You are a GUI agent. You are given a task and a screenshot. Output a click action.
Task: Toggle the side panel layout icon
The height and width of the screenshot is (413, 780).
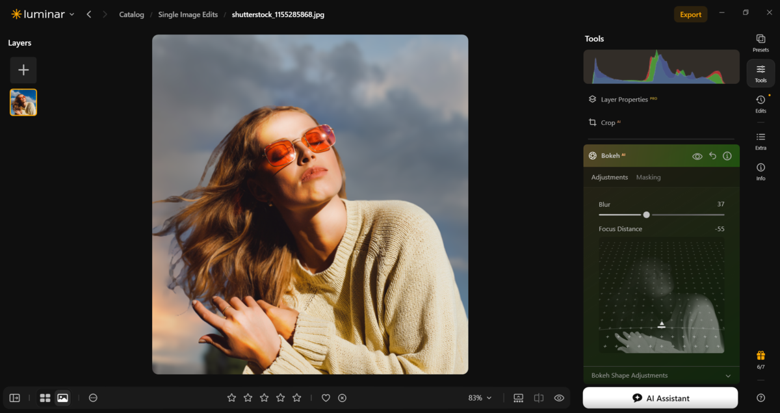point(15,398)
